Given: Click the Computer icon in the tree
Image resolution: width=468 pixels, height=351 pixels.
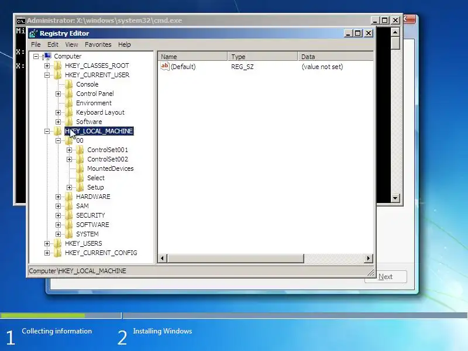Looking at the screenshot, I should tap(47, 56).
